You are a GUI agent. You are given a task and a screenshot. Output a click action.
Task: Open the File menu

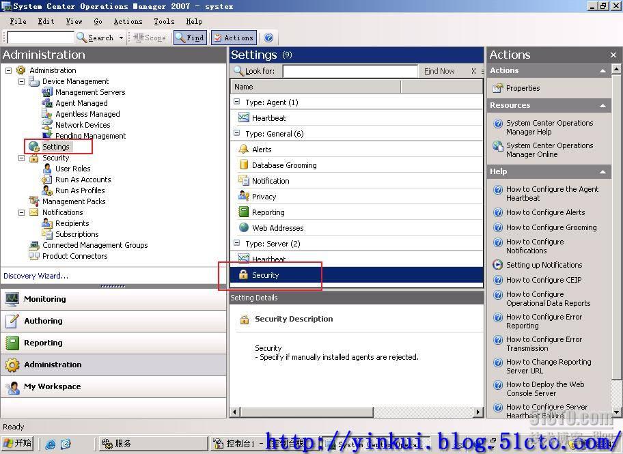(18, 21)
